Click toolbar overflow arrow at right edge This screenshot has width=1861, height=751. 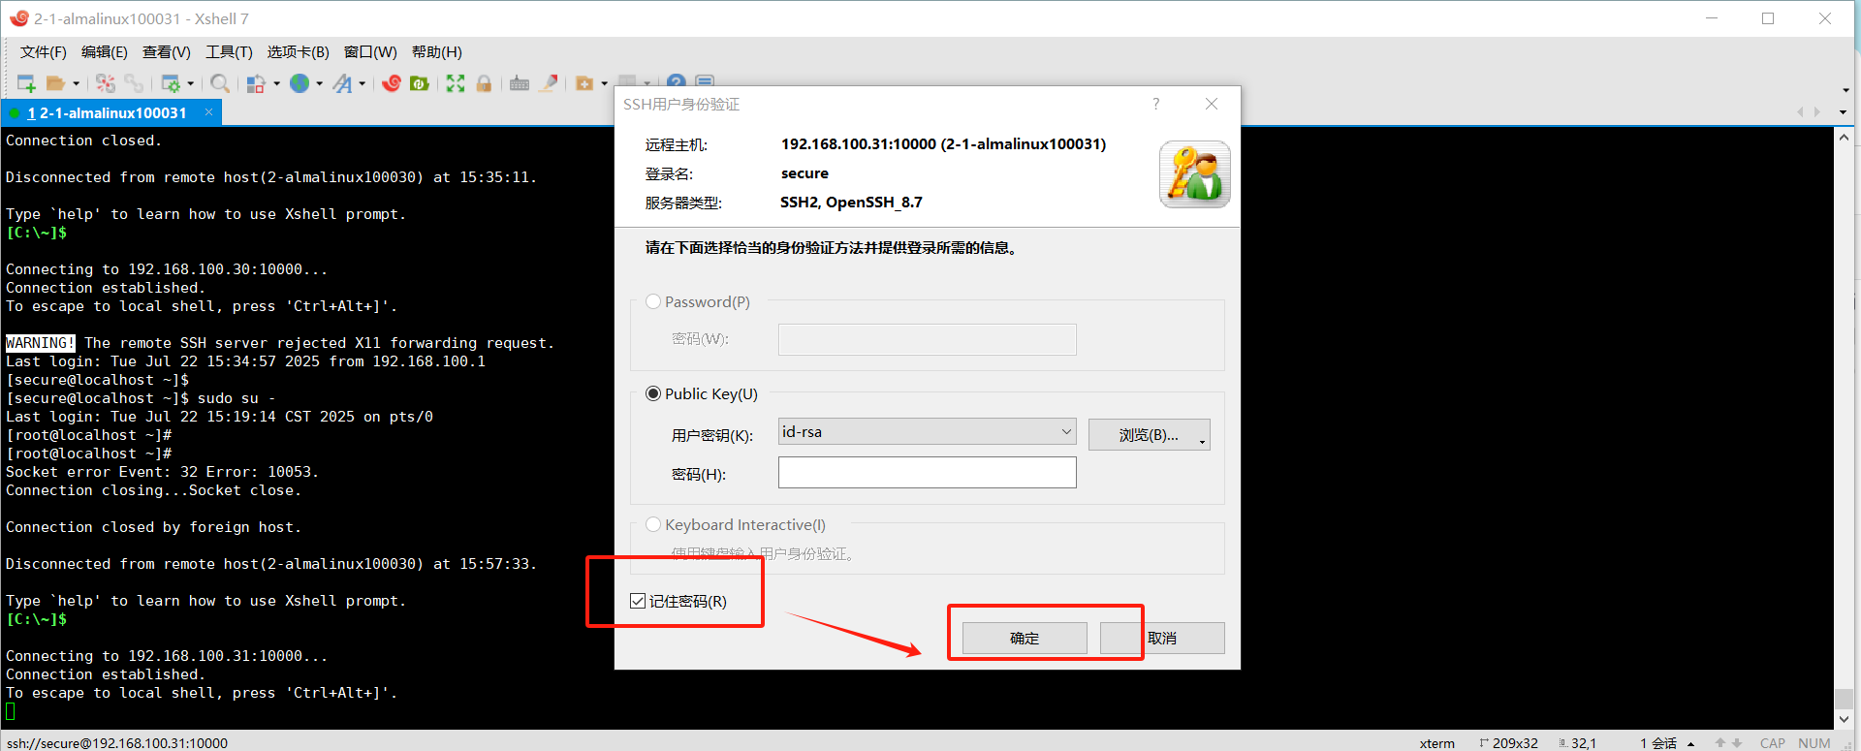pos(1845,90)
